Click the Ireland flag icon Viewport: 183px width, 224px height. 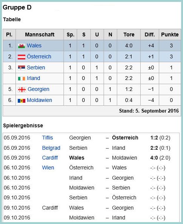[x=22, y=78]
